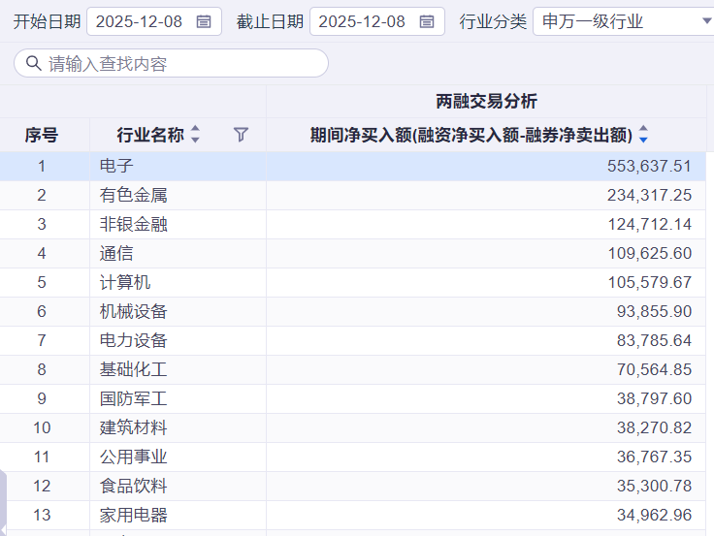
Task: Click the value 93,855.90
Action: (655, 312)
